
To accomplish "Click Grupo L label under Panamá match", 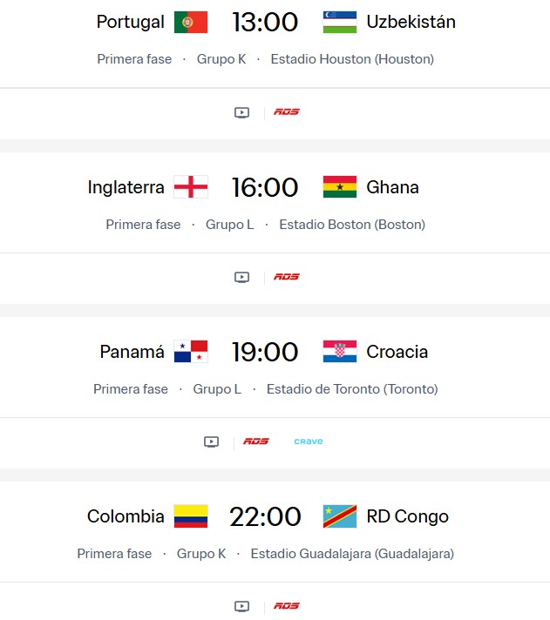I will 217,389.
